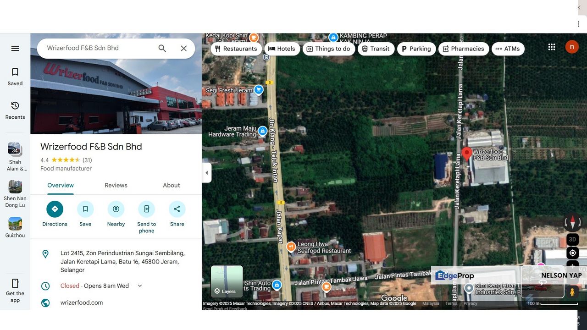The height and width of the screenshot is (330, 587).
Task: Toggle 3D map view
Action: click(x=572, y=239)
